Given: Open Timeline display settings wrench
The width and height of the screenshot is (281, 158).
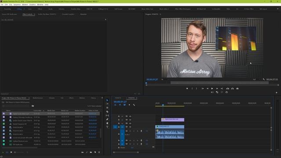Looking at the screenshot, I should [134, 105].
